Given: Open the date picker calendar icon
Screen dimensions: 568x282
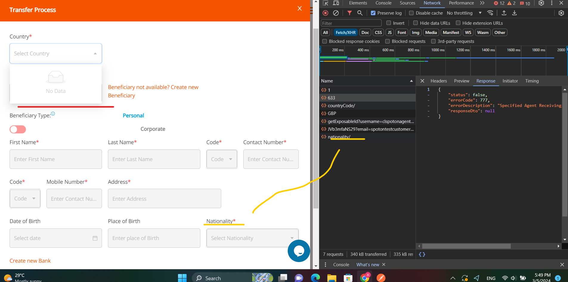Looking at the screenshot, I should [95, 238].
